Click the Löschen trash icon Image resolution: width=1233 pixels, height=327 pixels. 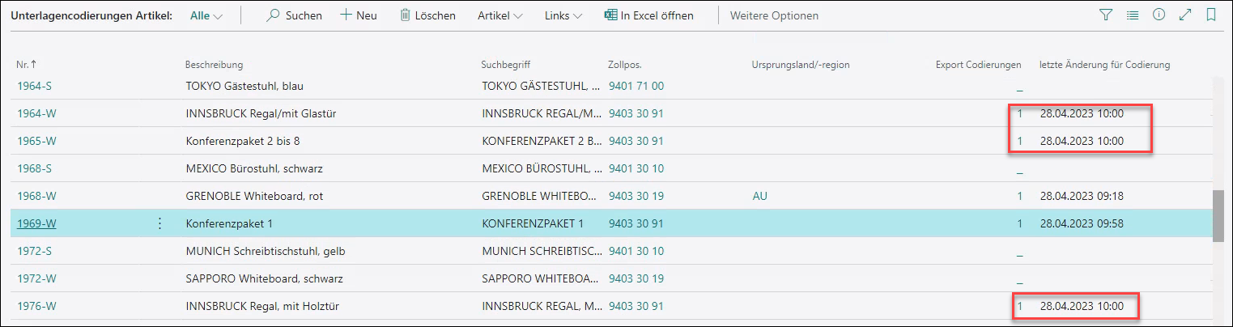pos(405,15)
